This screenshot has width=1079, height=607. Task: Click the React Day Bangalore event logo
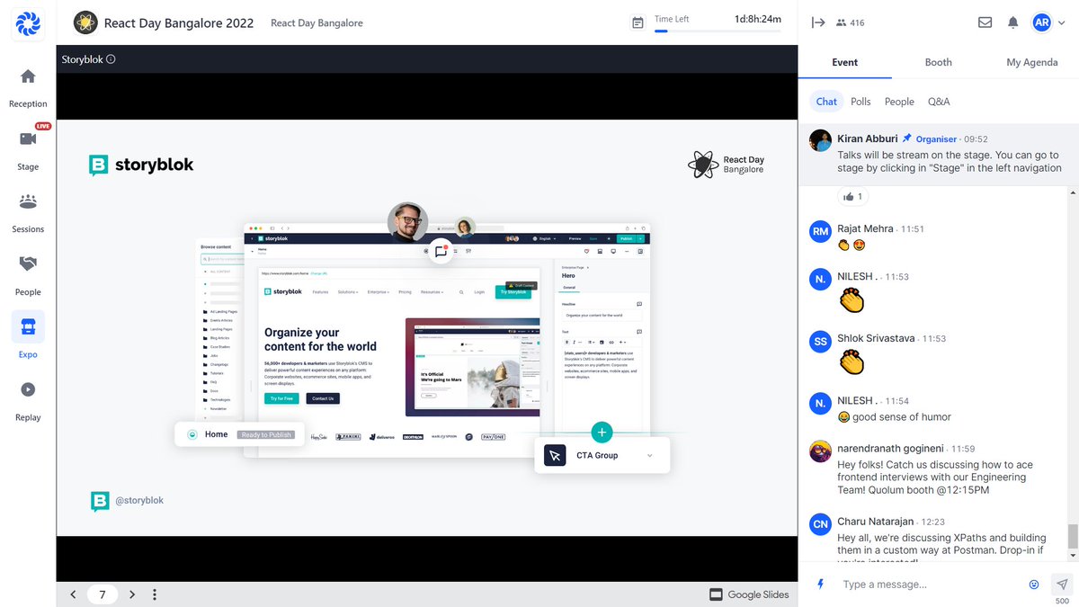point(85,22)
